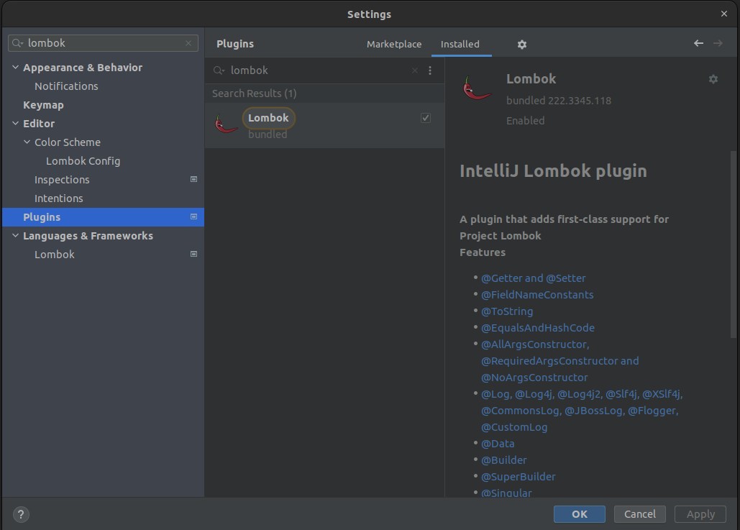
Task: Click the 'Plugins' panel title
Action: coord(235,44)
